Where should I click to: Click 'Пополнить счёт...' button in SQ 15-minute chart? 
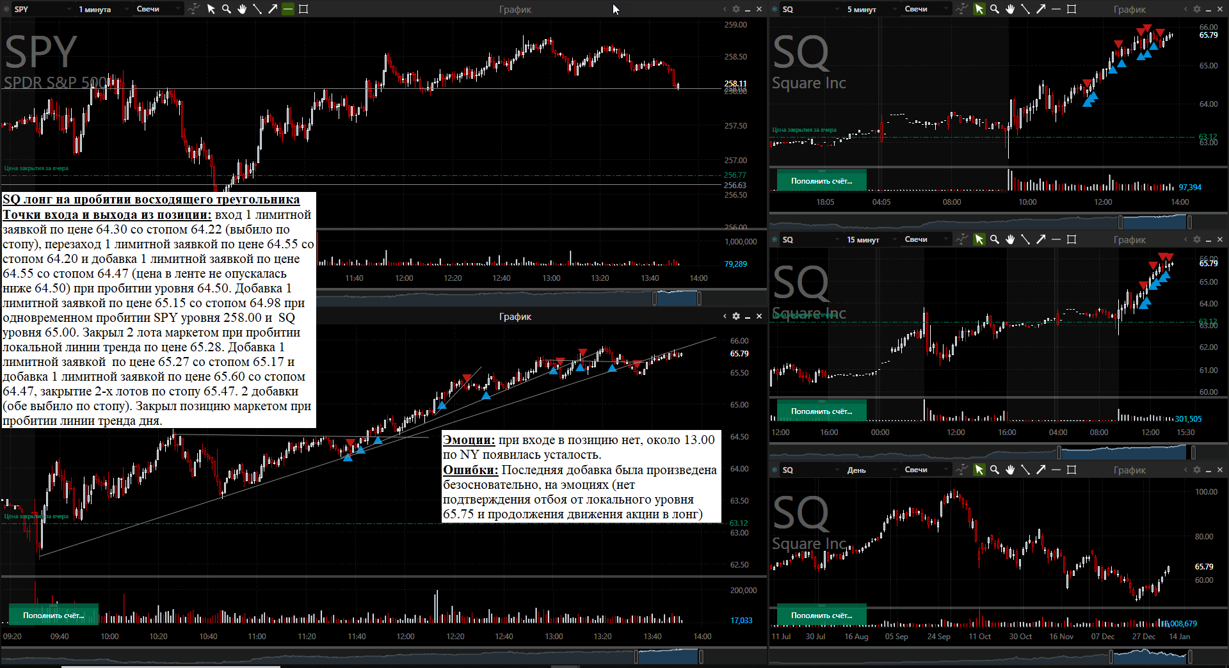(821, 411)
